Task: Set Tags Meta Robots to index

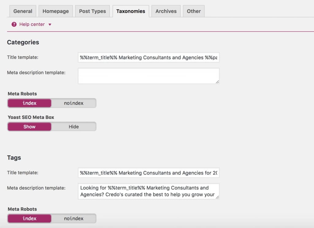Action: 29,219
